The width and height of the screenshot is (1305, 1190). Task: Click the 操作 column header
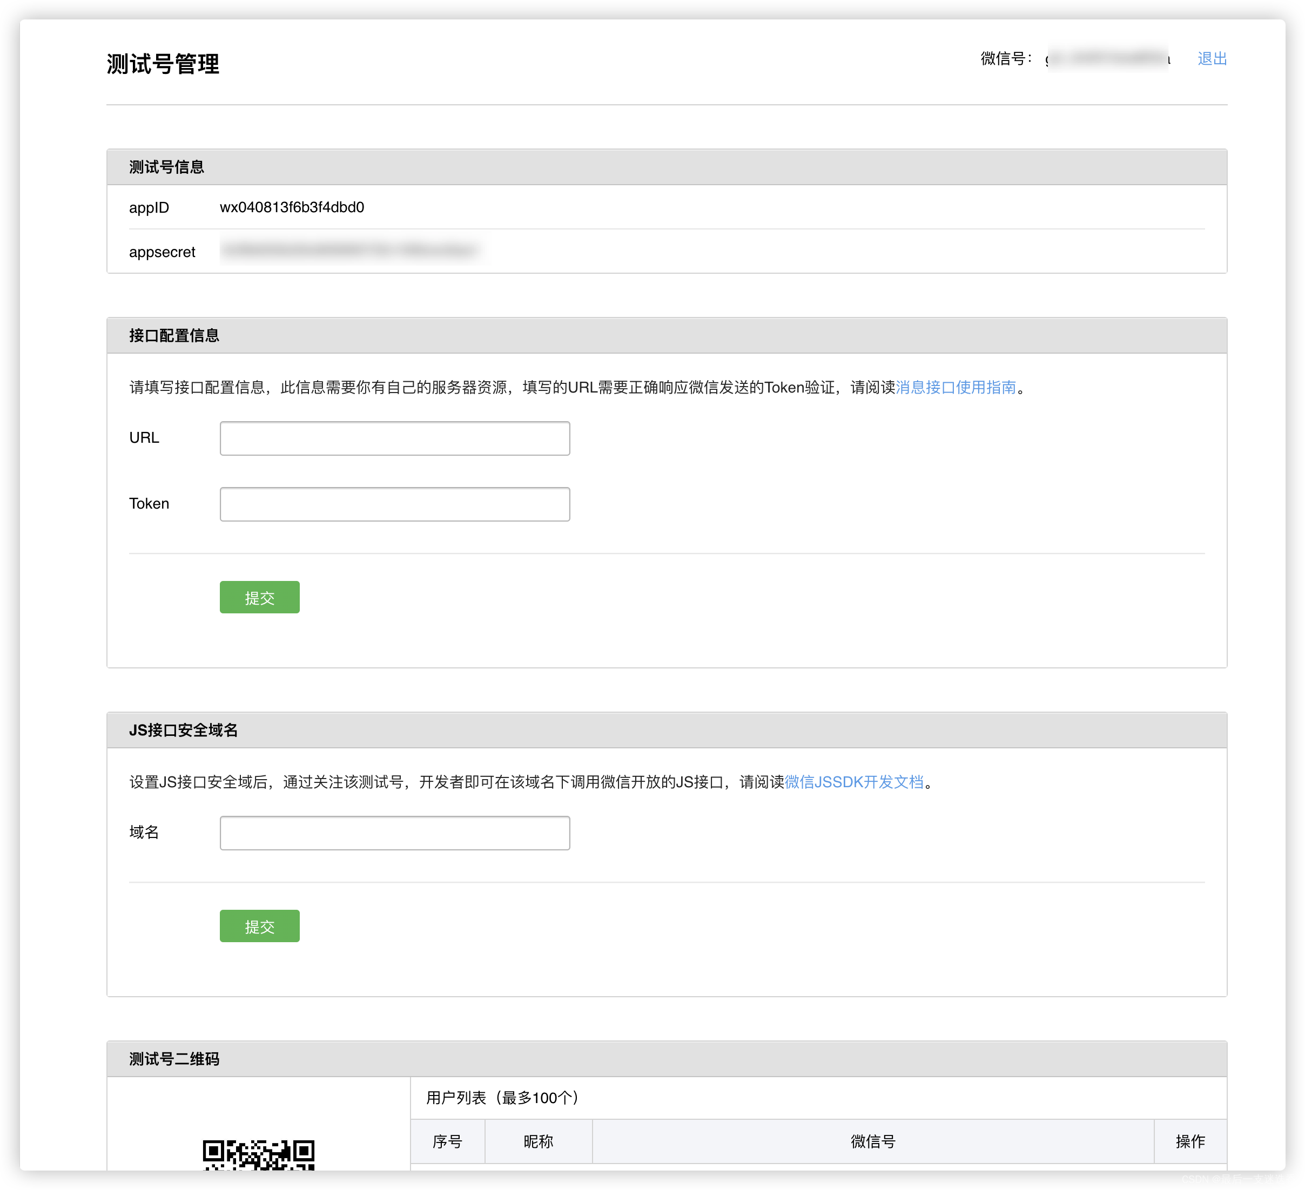tap(1190, 1141)
